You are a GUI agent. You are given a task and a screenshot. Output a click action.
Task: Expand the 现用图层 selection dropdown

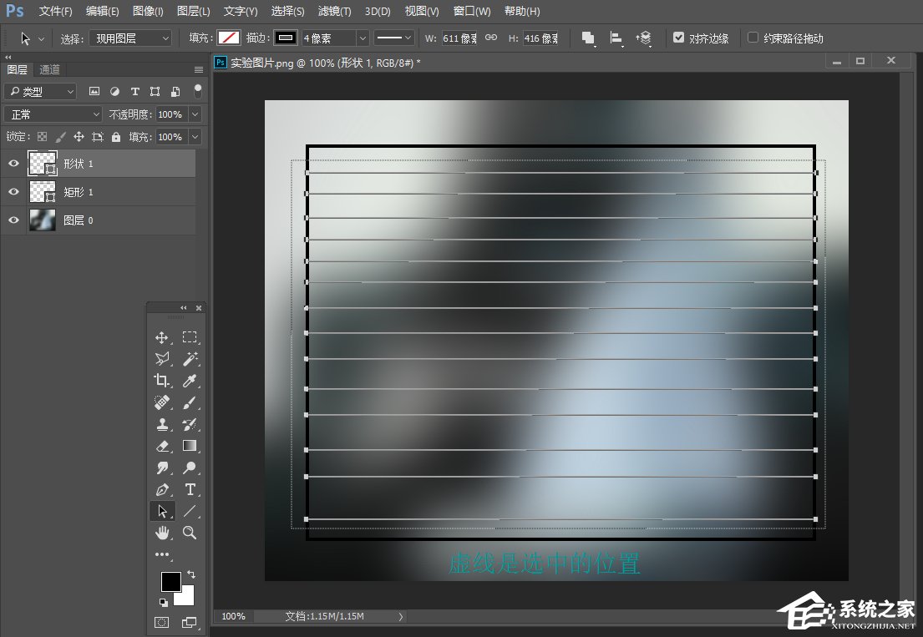(130, 38)
